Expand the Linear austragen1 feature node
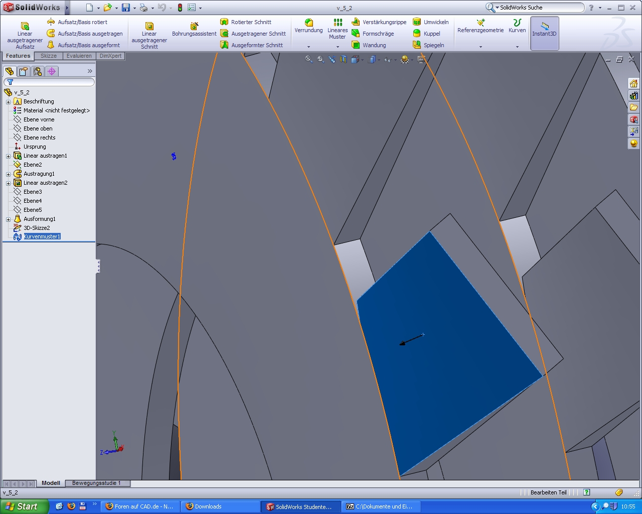The image size is (642, 514). (8, 156)
